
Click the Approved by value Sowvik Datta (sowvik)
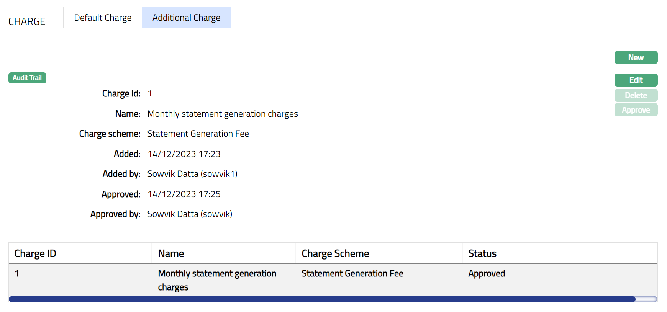pyautogui.click(x=190, y=214)
